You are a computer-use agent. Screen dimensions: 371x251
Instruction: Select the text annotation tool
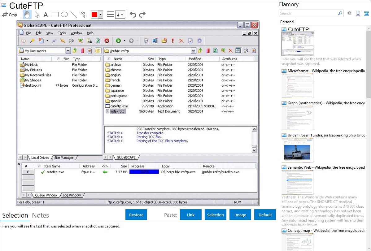coord(46,15)
